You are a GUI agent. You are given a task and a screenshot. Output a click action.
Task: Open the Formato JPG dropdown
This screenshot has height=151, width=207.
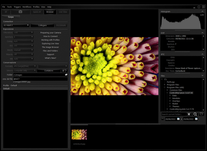coord(25,66)
